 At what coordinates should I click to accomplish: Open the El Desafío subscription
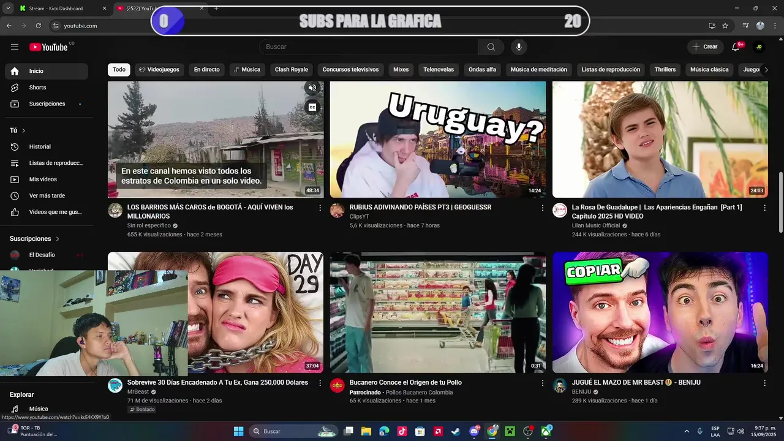[47, 255]
